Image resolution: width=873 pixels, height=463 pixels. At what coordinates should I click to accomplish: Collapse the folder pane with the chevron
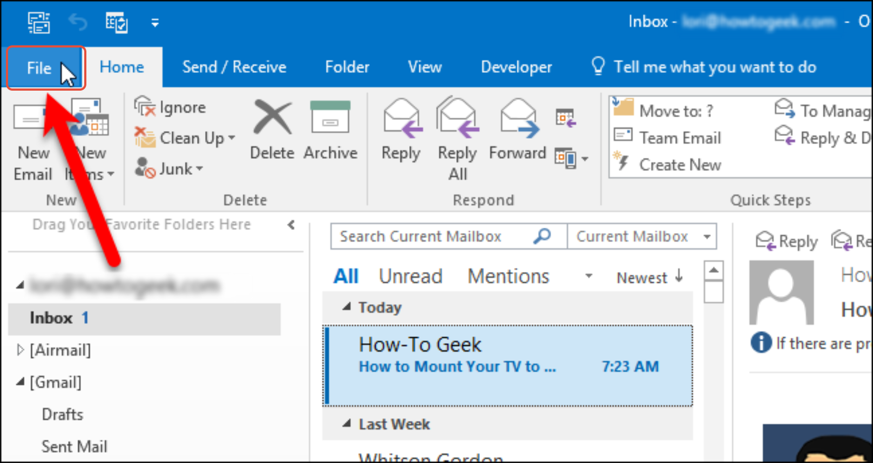(291, 224)
